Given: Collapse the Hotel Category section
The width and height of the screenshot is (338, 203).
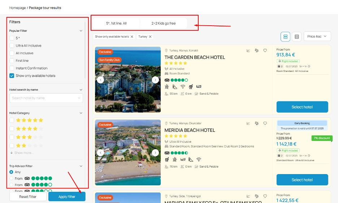Looking at the screenshot, I should click(81, 113).
